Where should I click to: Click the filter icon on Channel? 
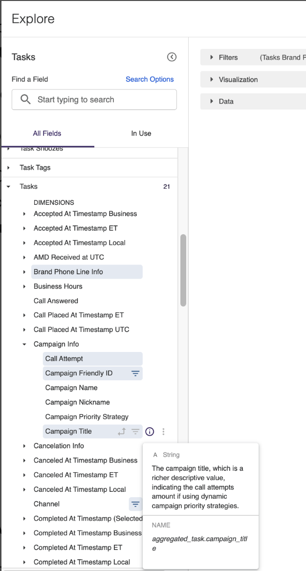pyautogui.click(x=135, y=504)
